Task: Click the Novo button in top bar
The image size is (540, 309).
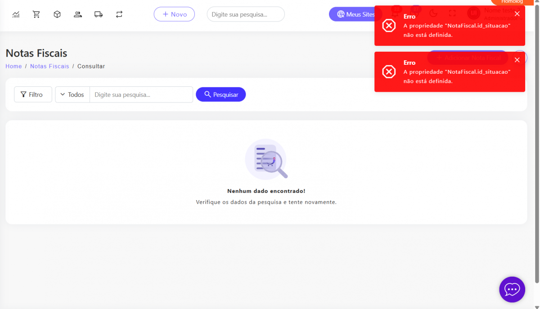Action: [x=174, y=14]
